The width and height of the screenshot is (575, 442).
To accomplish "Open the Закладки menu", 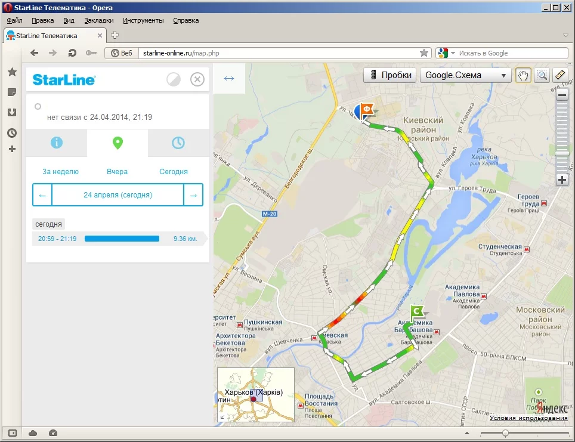I will 98,20.
